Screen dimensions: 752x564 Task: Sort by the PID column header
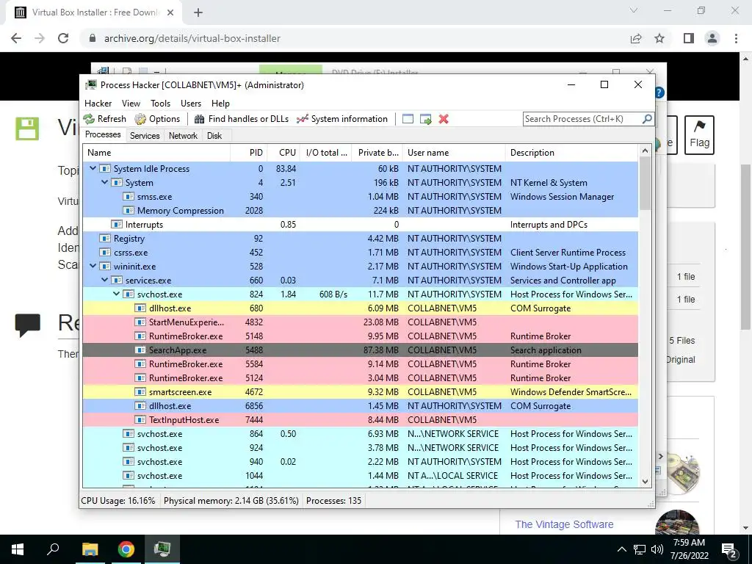click(248, 153)
